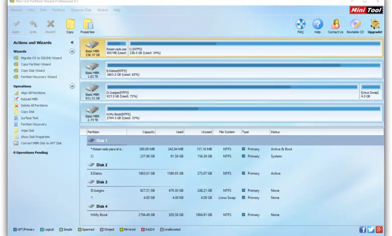This screenshot has height=236, width=392.
Task: Open the Wizard menu
Action: [102, 10]
